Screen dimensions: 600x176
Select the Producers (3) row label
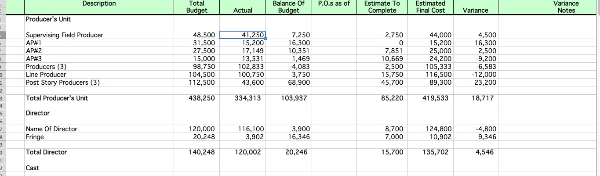[46, 67]
